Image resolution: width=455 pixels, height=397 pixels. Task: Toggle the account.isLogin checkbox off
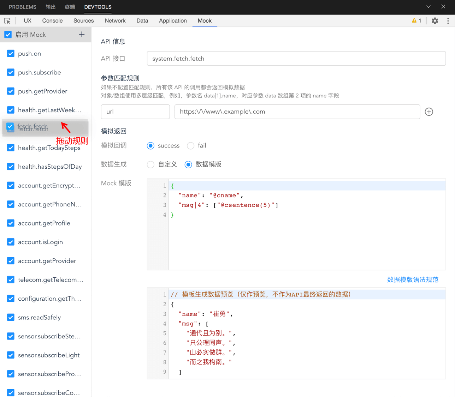tap(11, 242)
